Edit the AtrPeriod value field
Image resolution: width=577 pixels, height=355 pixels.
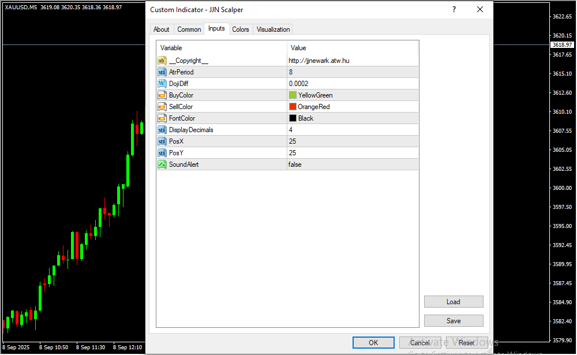click(x=352, y=72)
